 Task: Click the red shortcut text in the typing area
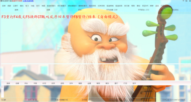tap(60, 17)
